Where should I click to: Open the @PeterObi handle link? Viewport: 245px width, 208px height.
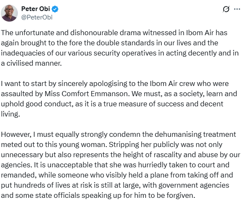[37, 17]
